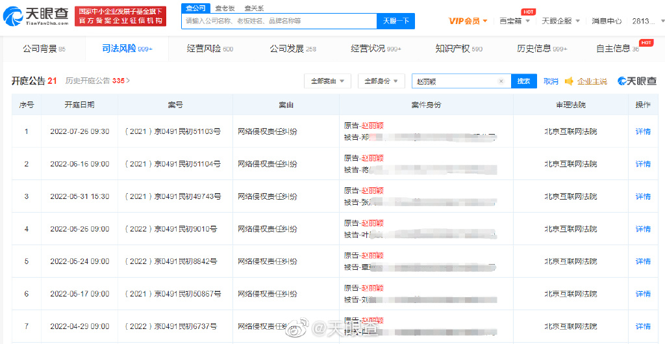
Task: Clear the 赵丽颖 filter with the x icon
Action: point(501,81)
